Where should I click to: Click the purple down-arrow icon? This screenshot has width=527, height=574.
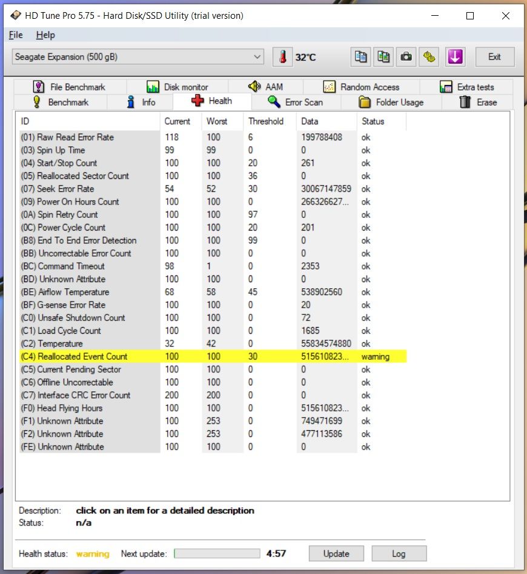click(x=455, y=57)
